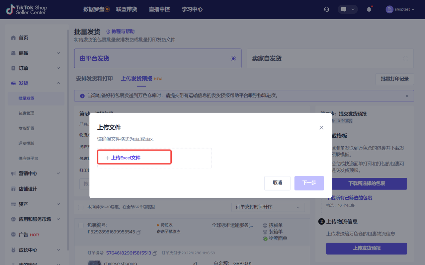Click the info icon in the notice banner

[x=82, y=96]
